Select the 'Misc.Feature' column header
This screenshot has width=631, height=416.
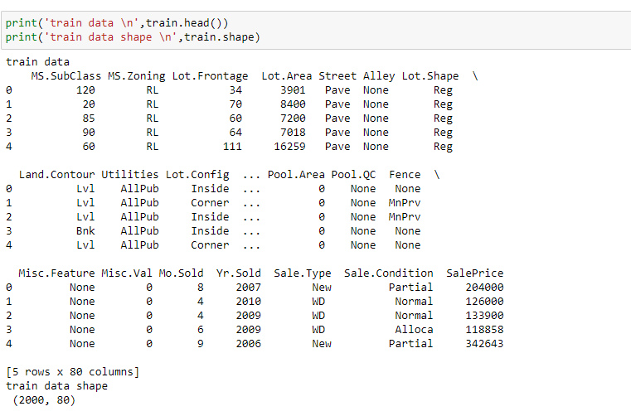coord(56,273)
